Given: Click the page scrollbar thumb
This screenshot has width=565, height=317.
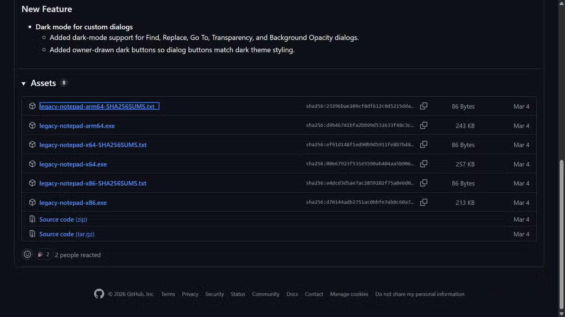Looking at the screenshot, I should [561, 234].
